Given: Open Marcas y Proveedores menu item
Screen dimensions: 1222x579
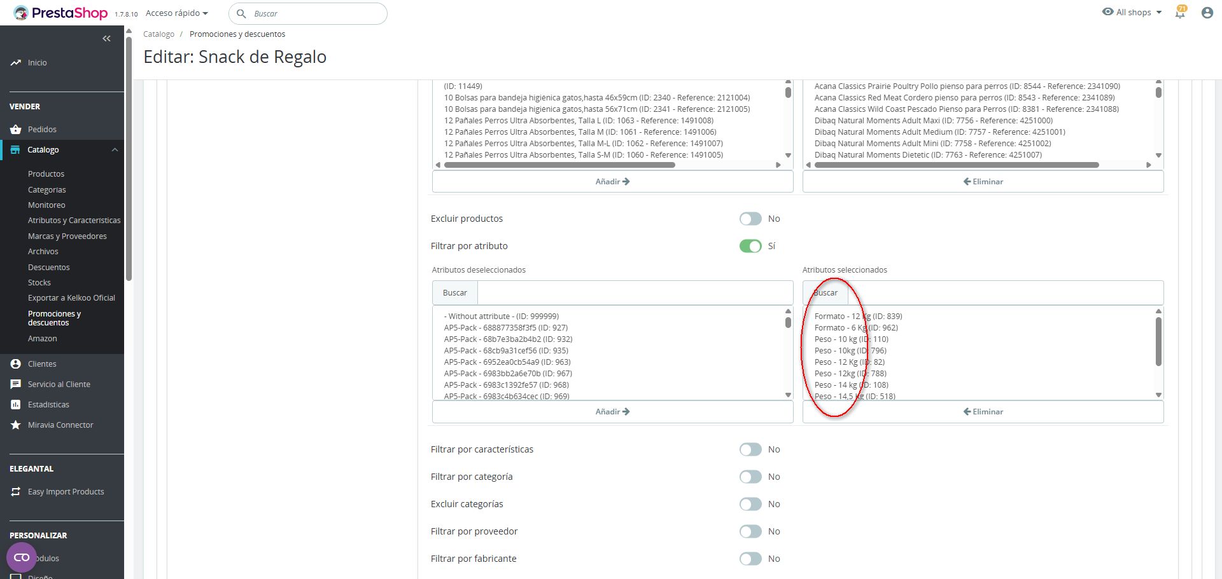Looking at the screenshot, I should point(67,236).
